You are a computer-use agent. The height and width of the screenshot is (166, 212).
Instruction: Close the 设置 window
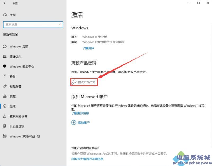(208, 3)
